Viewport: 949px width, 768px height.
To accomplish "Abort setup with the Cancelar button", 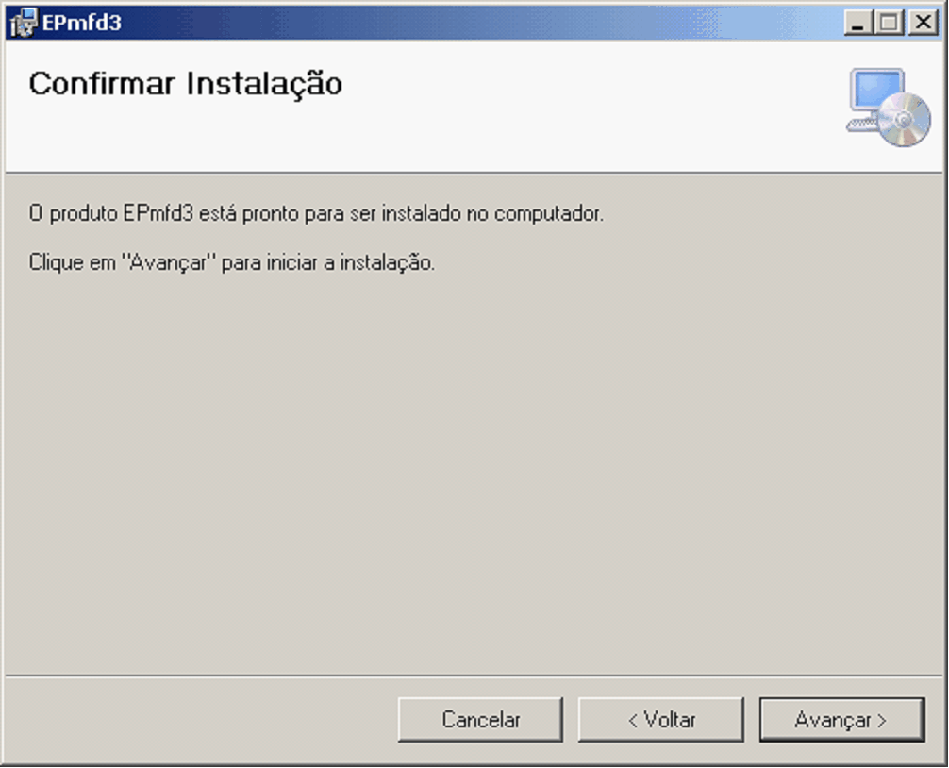I will pos(480,720).
